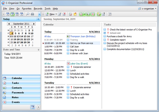159x112 pixels.
Task: Expand navigation pane options chevron
Action: pos(38,107)
